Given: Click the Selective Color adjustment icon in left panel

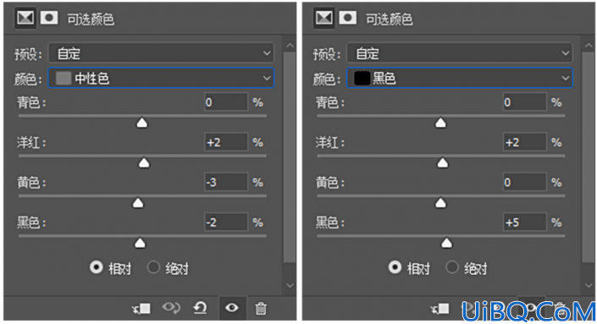Looking at the screenshot, I should pyautogui.click(x=25, y=18).
